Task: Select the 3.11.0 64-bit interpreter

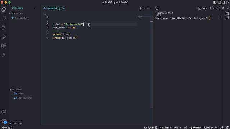Action: 210,128
